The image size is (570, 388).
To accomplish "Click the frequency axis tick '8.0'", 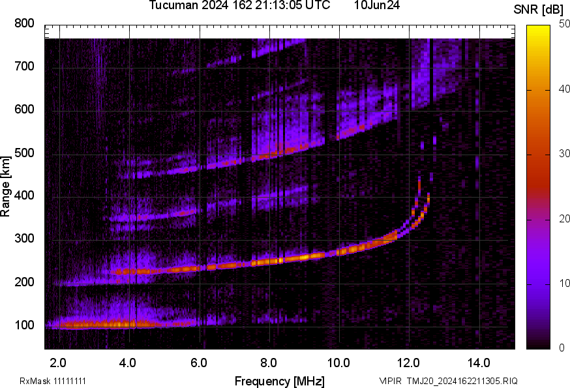I will [269, 363].
